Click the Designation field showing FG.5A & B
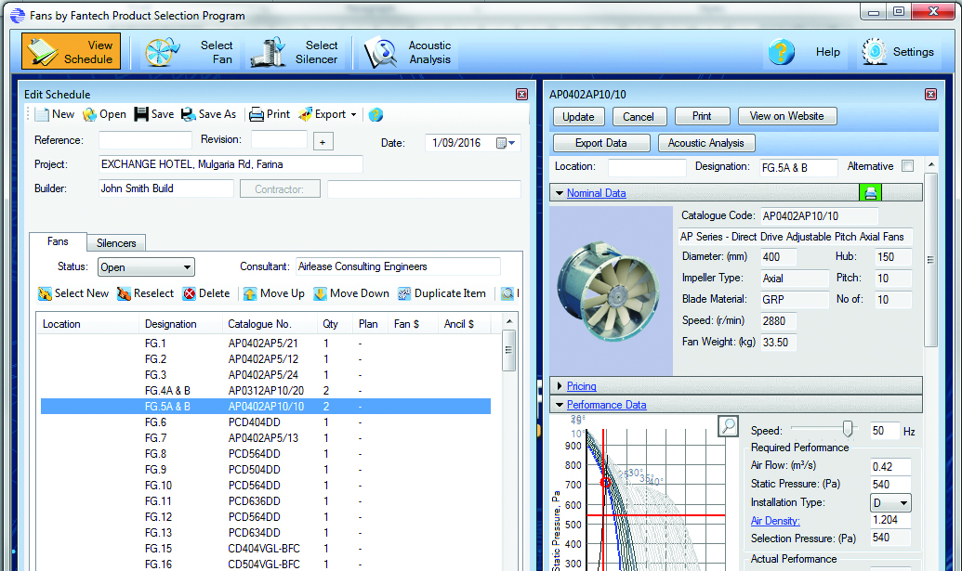 click(798, 167)
